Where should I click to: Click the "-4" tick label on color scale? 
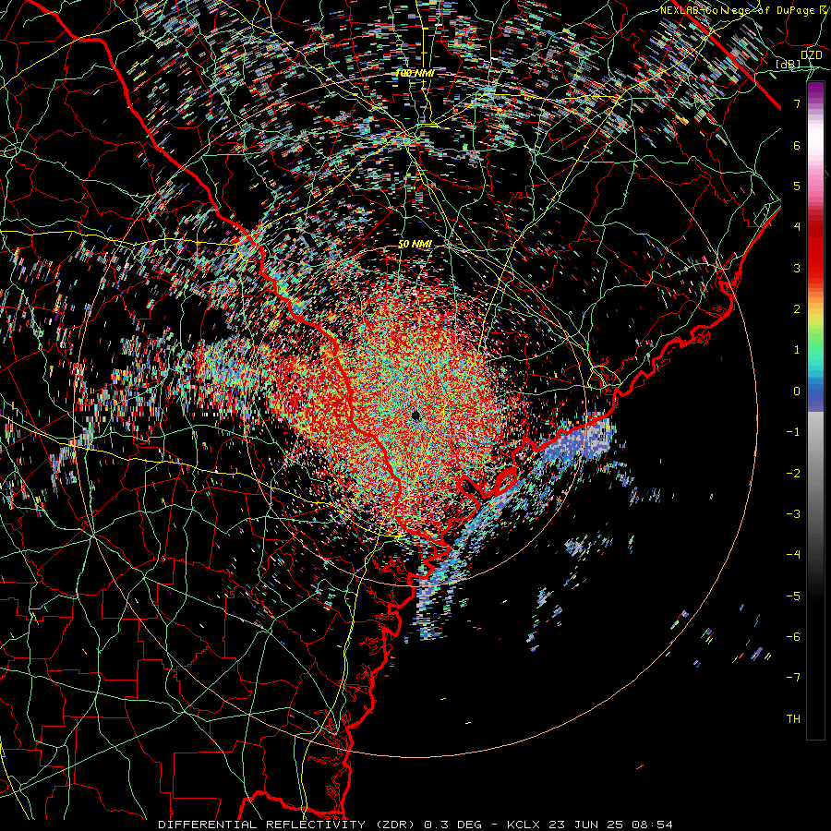793,554
